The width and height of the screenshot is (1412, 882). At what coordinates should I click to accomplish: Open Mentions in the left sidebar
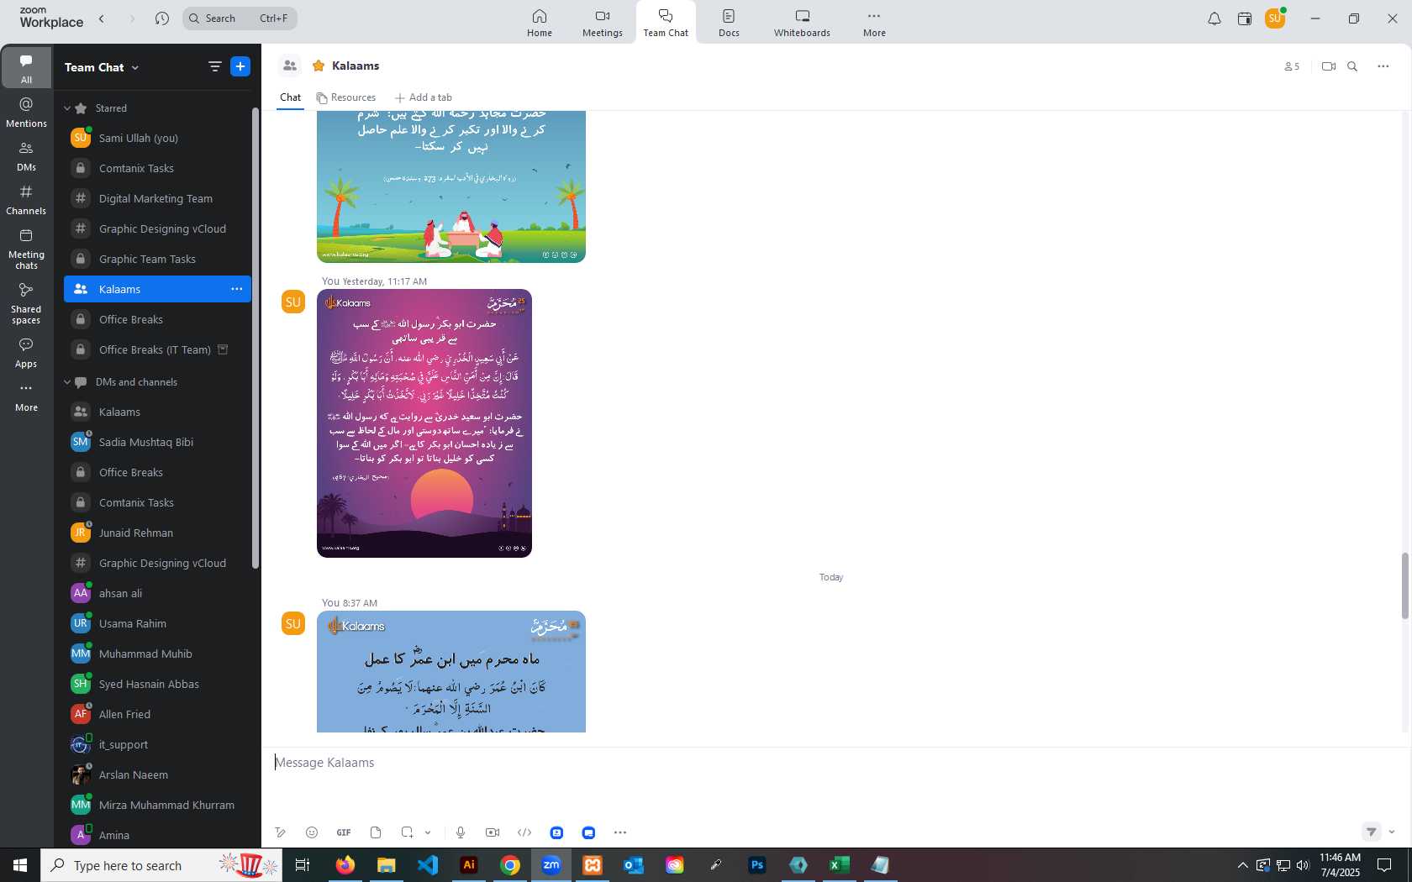pos(26,113)
